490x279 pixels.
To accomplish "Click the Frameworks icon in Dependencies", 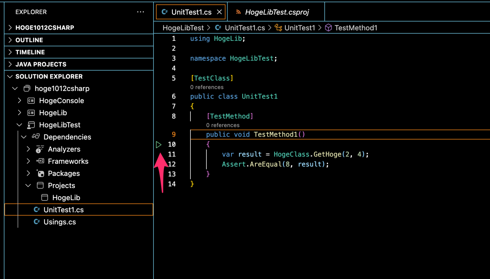I will 40,161.
